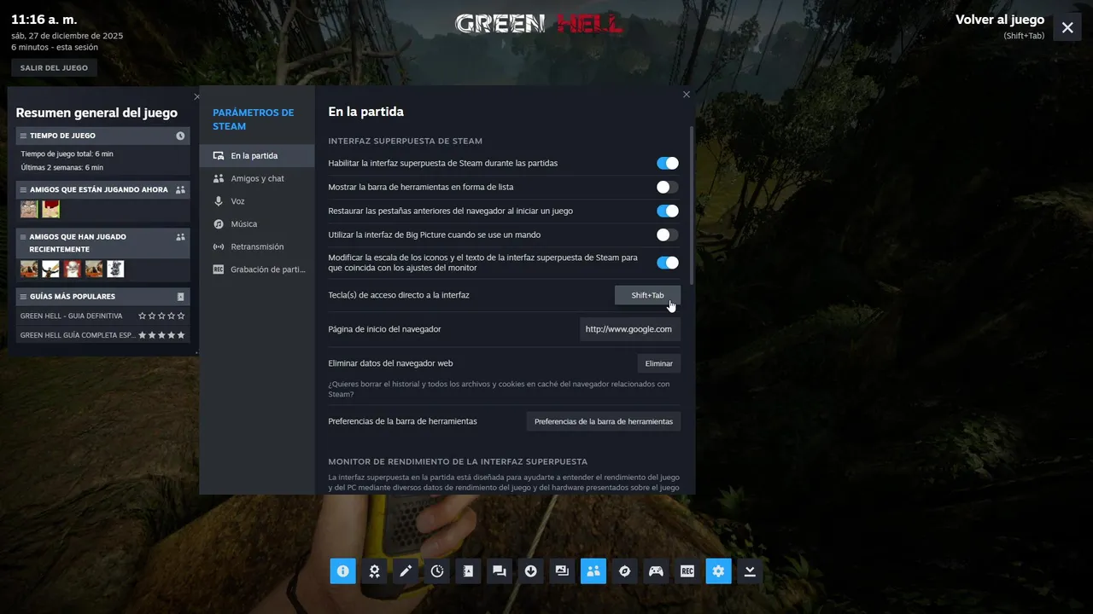
Task: Click Salir del juego button
Action: [54, 68]
